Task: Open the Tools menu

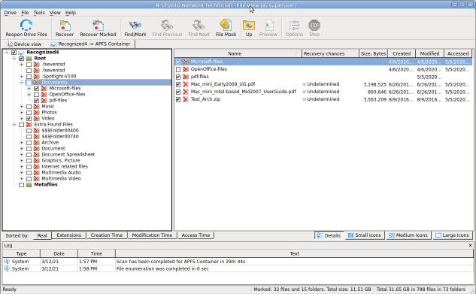Action: coord(39,13)
